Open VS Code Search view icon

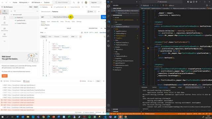click(108, 11)
